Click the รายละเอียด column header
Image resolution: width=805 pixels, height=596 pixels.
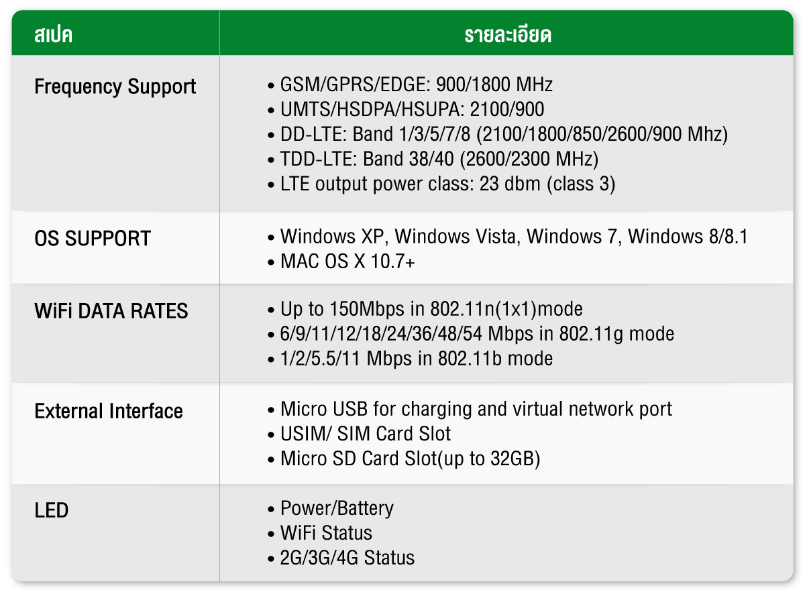(508, 35)
